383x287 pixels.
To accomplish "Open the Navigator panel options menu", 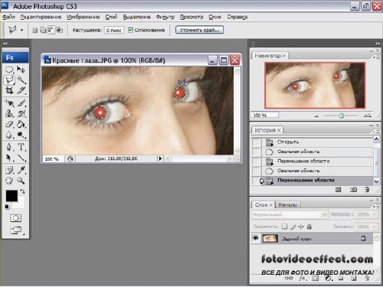I will [x=376, y=57].
